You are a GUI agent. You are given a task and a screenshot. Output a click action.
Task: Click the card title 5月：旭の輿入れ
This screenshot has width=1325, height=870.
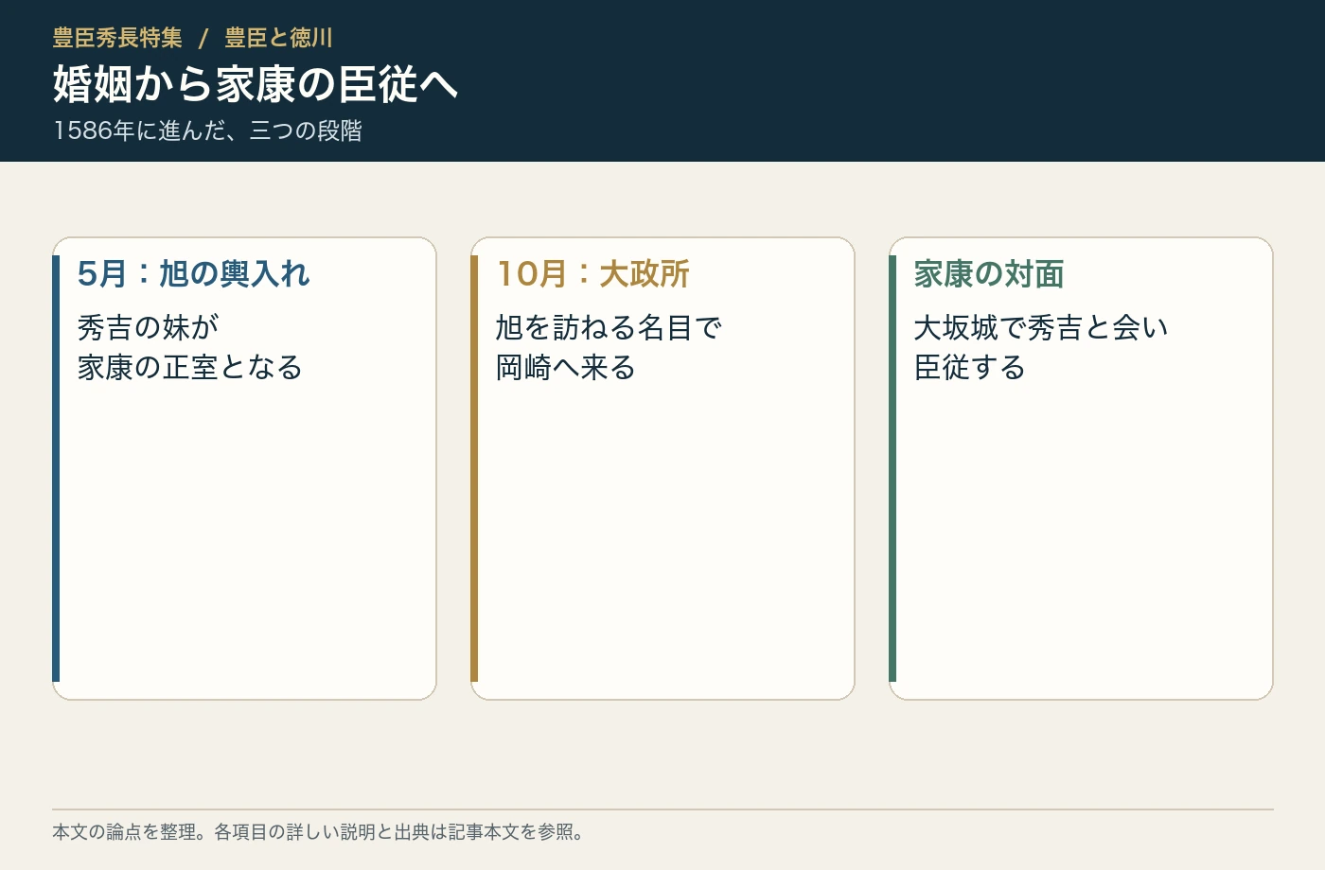194,274
